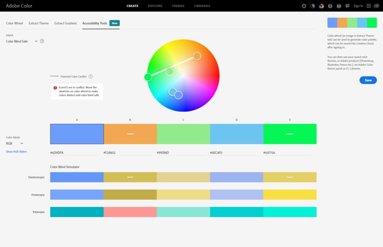Open the Extract Gradient tab
This screenshot has width=383, height=247.
coord(65,23)
